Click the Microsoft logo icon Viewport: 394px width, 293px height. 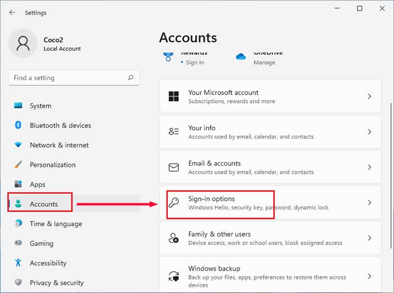click(x=173, y=96)
